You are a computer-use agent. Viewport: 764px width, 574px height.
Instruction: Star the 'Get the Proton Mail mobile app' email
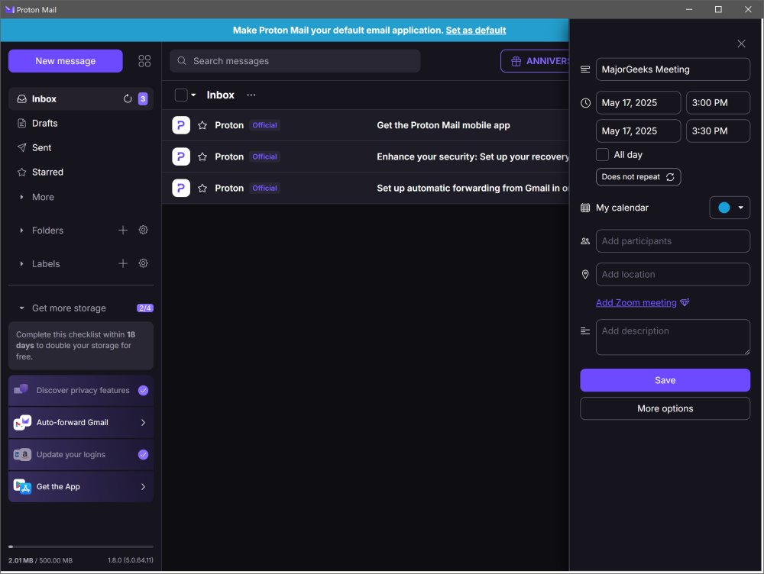(x=202, y=126)
